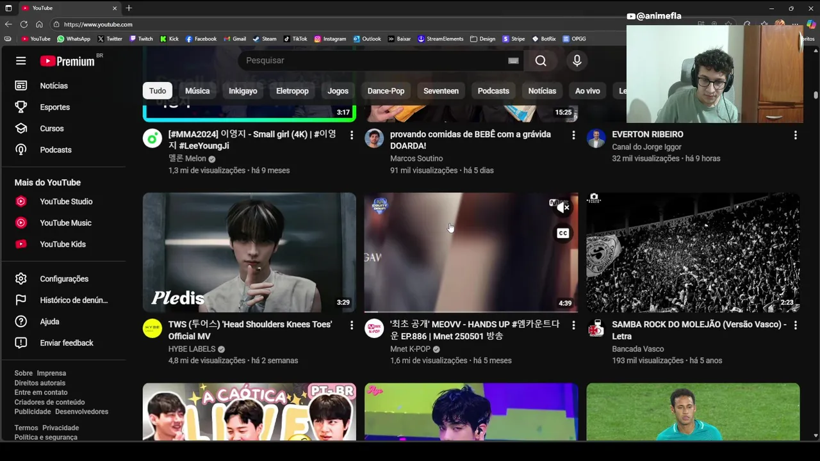The height and width of the screenshot is (461, 820).
Task: Select the Tudo filter chip
Action: [158, 91]
